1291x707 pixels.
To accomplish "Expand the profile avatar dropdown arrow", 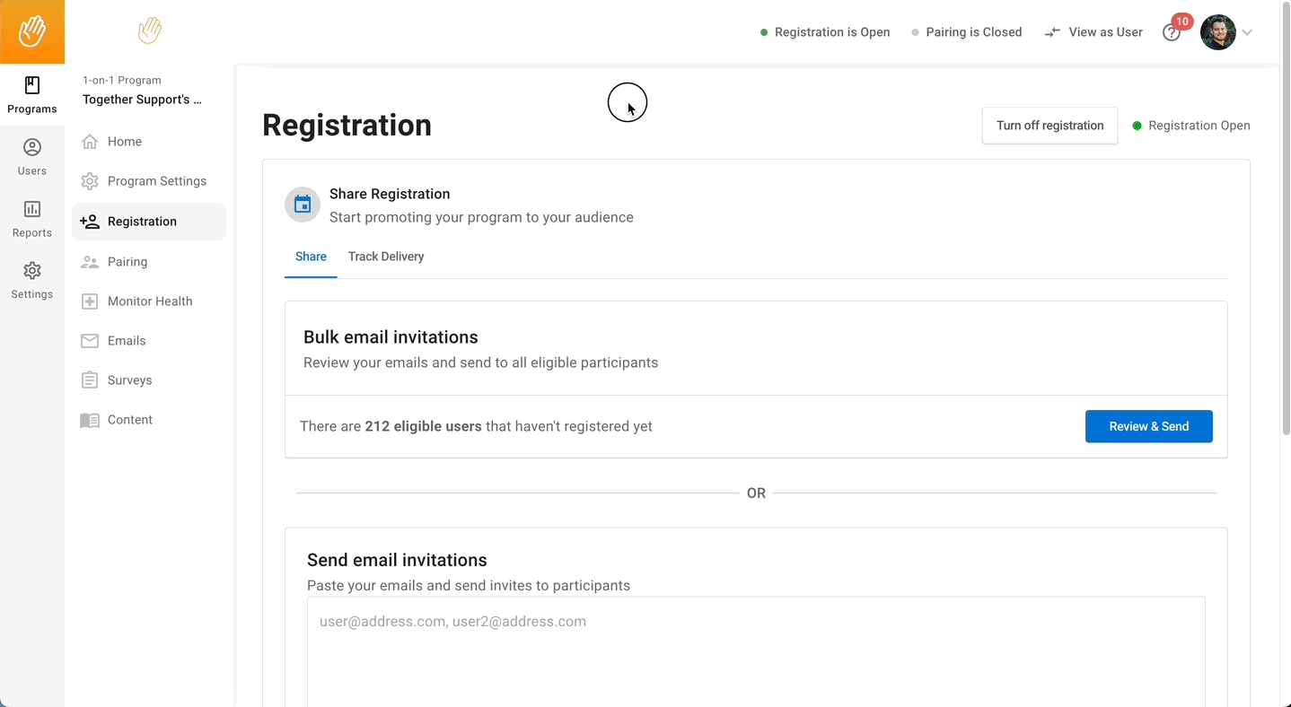I will 1247,32.
